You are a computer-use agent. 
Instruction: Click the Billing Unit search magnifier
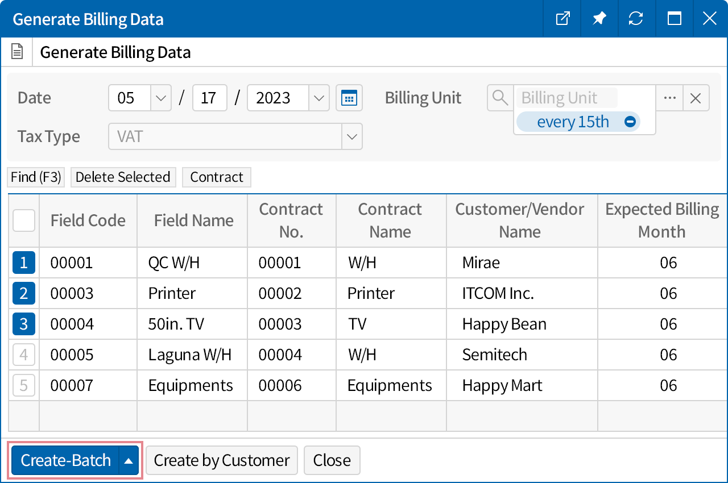500,98
